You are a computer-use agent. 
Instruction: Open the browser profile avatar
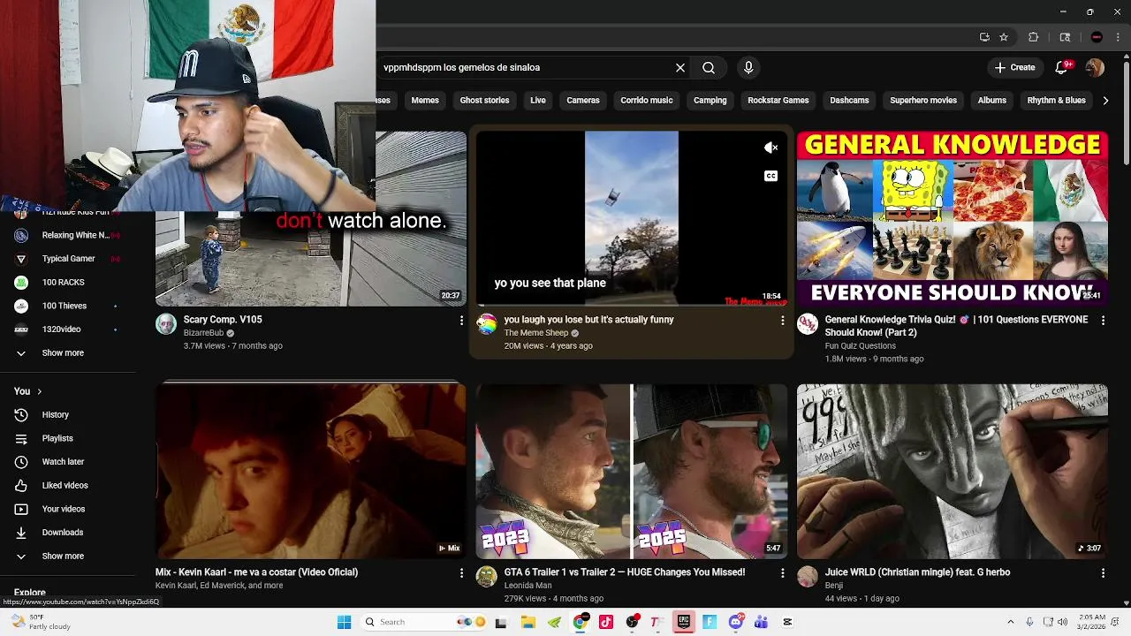tap(1097, 37)
